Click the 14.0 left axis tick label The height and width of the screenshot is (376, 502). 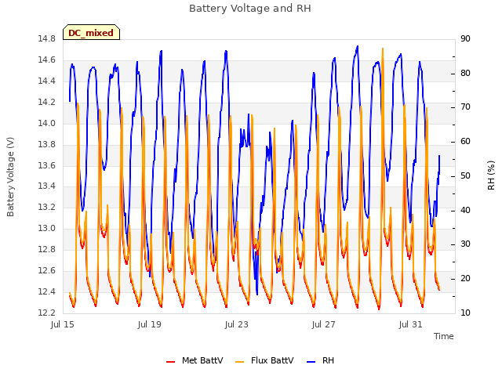(x=47, y=124)
